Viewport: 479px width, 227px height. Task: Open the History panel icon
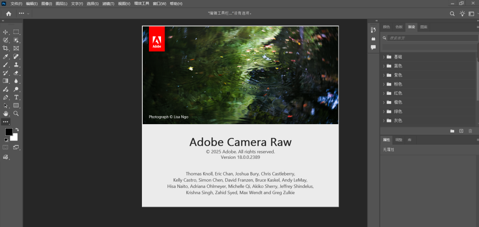click(373, 30)
